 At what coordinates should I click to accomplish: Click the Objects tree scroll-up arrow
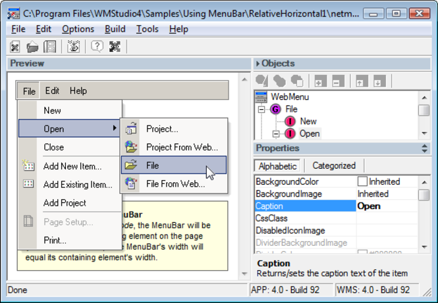424,97
